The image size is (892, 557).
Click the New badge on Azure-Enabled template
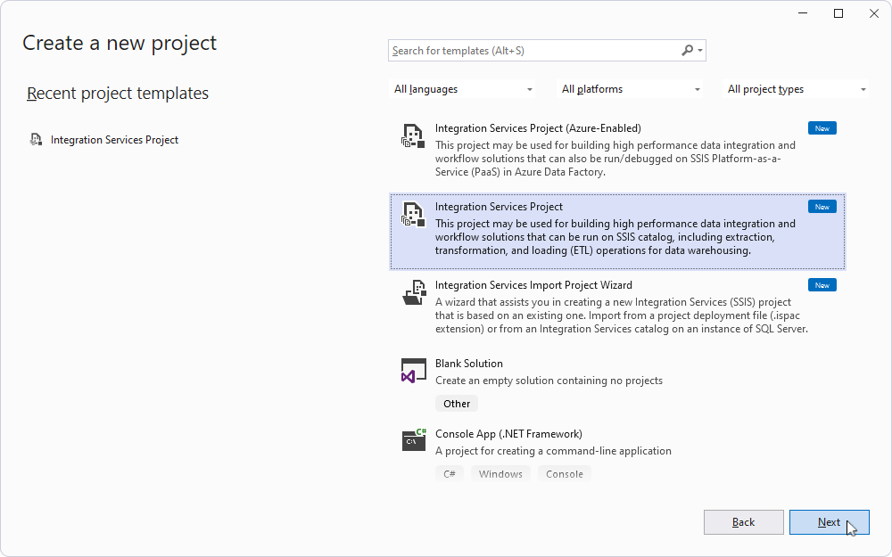point(821,127)
